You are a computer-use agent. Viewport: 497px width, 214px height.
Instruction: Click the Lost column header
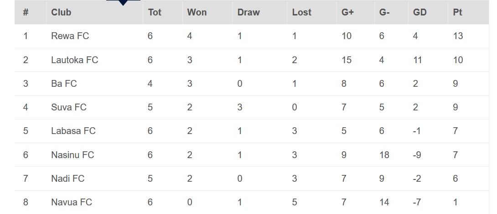(302, 13)
